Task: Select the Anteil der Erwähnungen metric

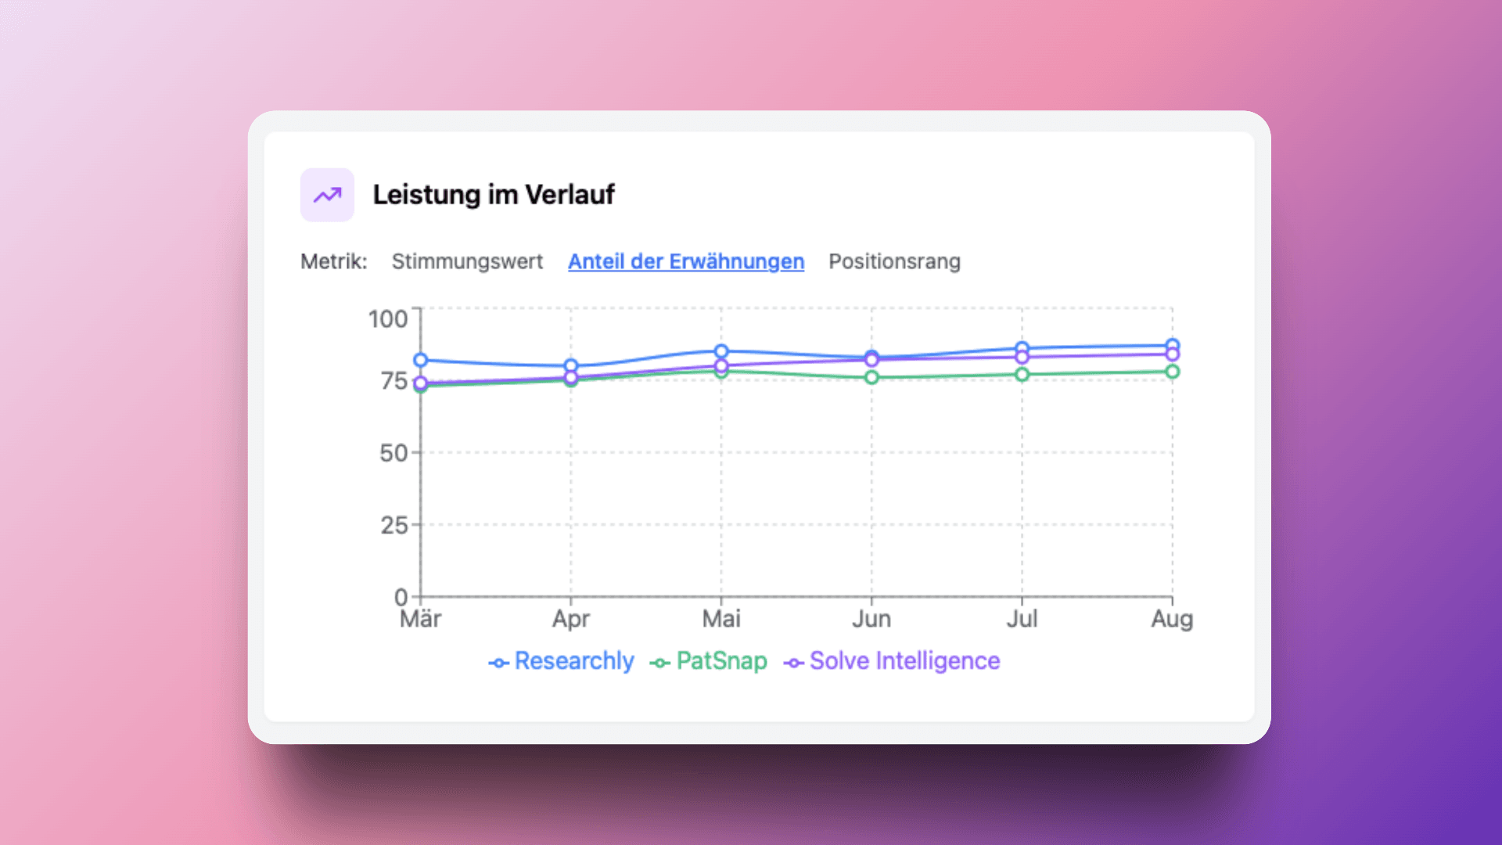Action: pyautogui.click(x=686, y=261)
